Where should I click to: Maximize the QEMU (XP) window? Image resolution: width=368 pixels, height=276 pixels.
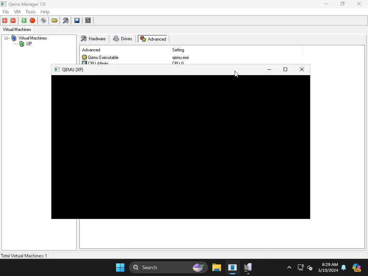point(285,69)
